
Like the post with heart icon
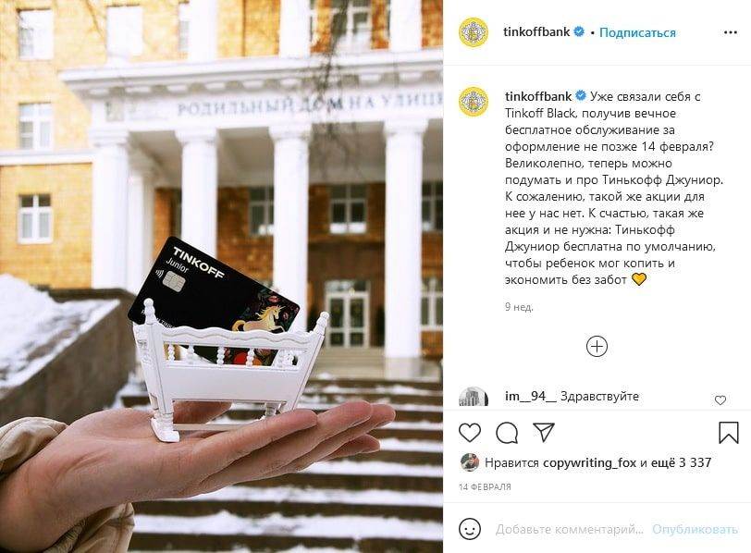pos(470,433)
